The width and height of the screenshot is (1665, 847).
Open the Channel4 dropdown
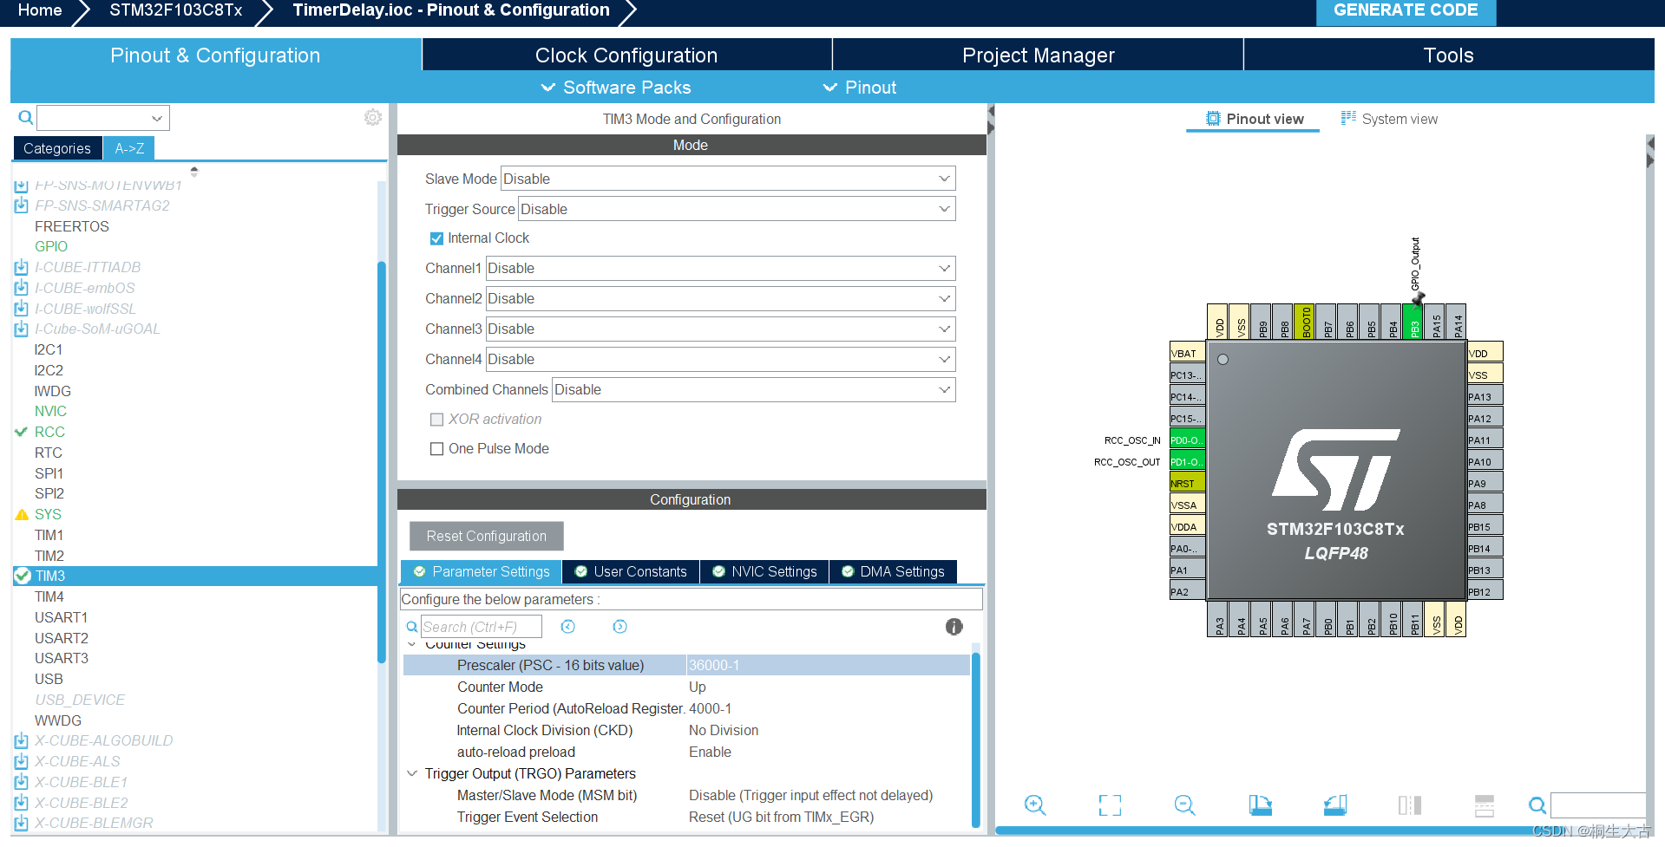point(720,359)
